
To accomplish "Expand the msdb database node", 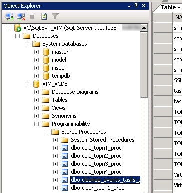I will click(36, 68).
